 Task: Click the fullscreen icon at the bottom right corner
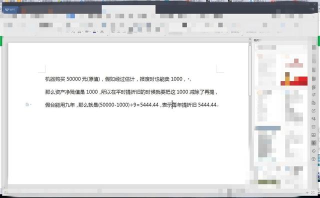313,192
